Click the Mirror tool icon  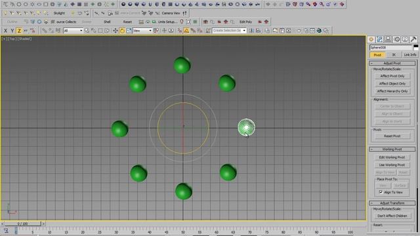point(251,31)
